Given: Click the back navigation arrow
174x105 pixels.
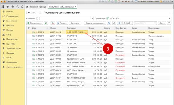Looking at the screenshot, I should pos(29,12).
